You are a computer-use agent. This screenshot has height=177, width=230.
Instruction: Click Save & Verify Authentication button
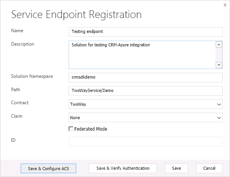pyautogui.click(x=123, y=168)
